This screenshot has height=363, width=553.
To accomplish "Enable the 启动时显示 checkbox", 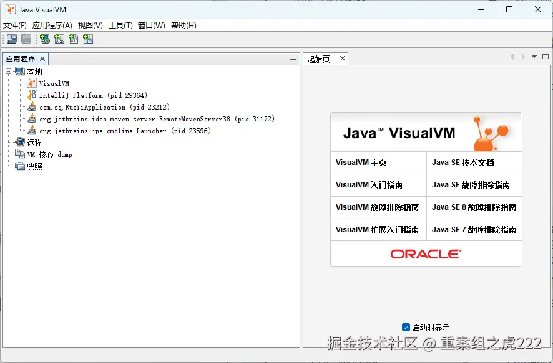I will pos(406,326).
